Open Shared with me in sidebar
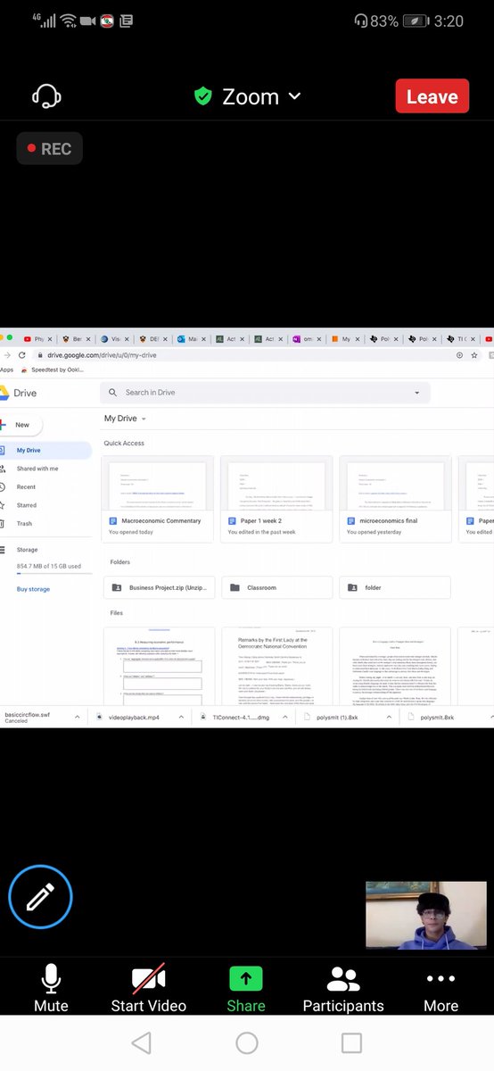The image size is (494, 1071). coord(37,469)
